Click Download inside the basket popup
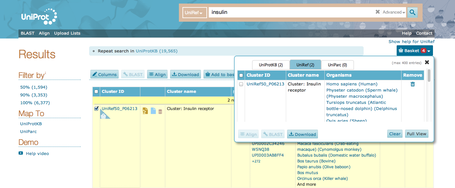The height and width of the screenshot is (188, 455). (302, 134)
